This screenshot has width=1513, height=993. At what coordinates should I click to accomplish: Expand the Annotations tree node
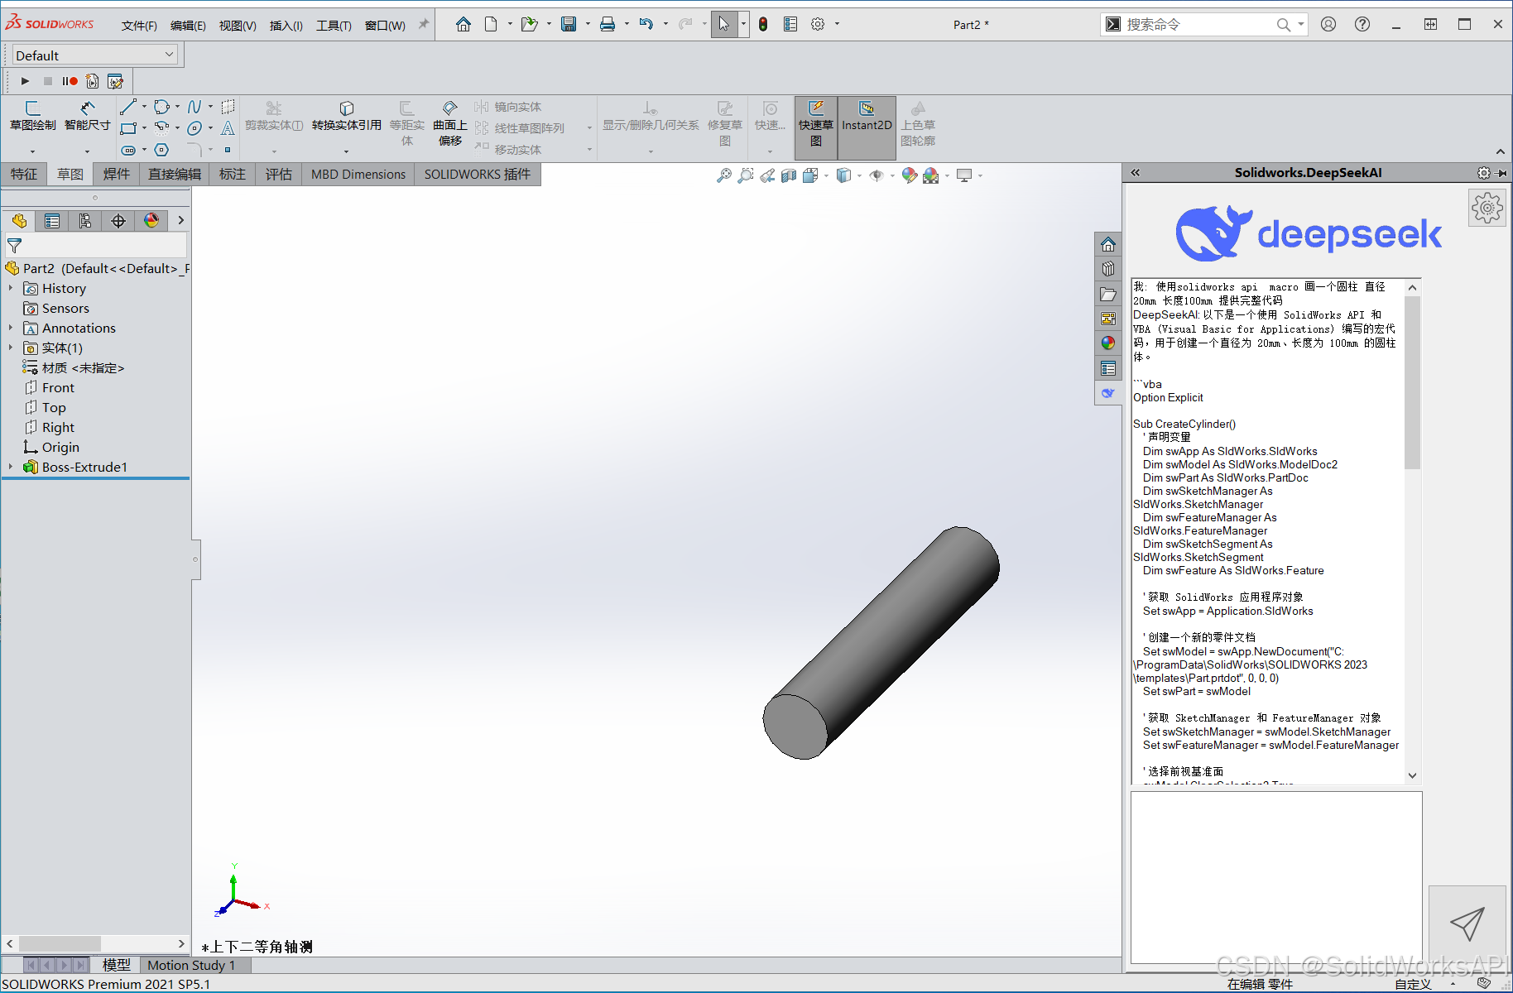[x=10, y=328]
